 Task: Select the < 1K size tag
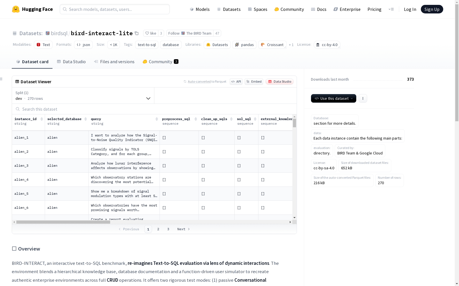[114, 45]
